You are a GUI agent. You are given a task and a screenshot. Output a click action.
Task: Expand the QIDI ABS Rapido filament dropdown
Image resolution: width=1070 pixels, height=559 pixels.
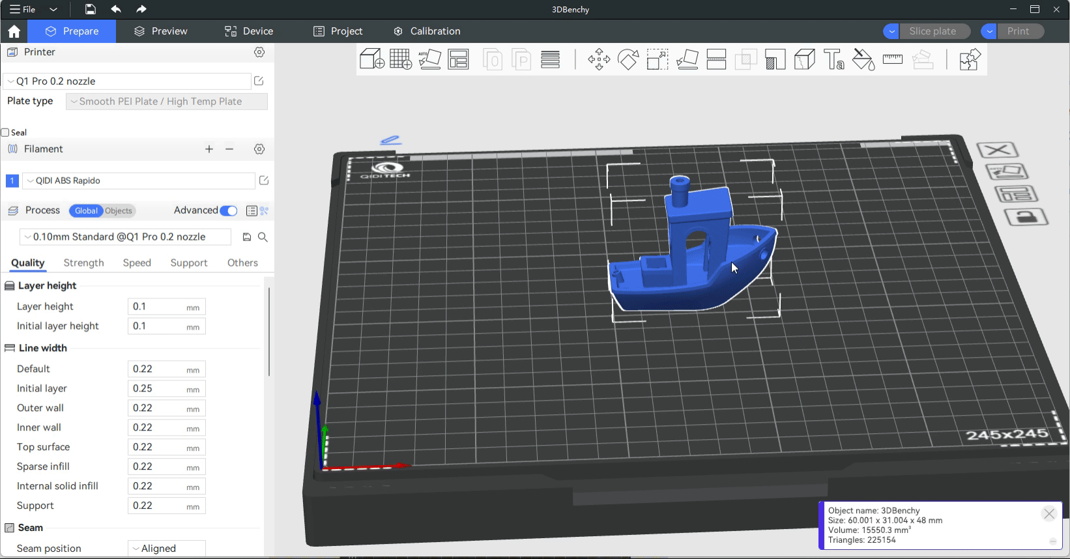tap(138, 180)
